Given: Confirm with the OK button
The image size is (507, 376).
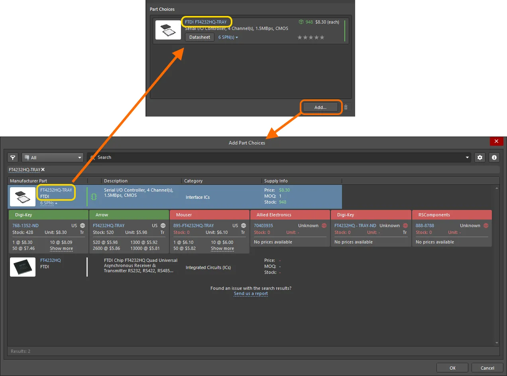Looking at the screenshot, I should [x=452, y=368].
